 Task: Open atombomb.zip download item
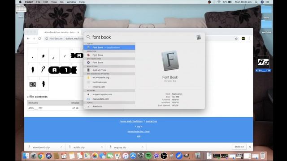[41, 147]
